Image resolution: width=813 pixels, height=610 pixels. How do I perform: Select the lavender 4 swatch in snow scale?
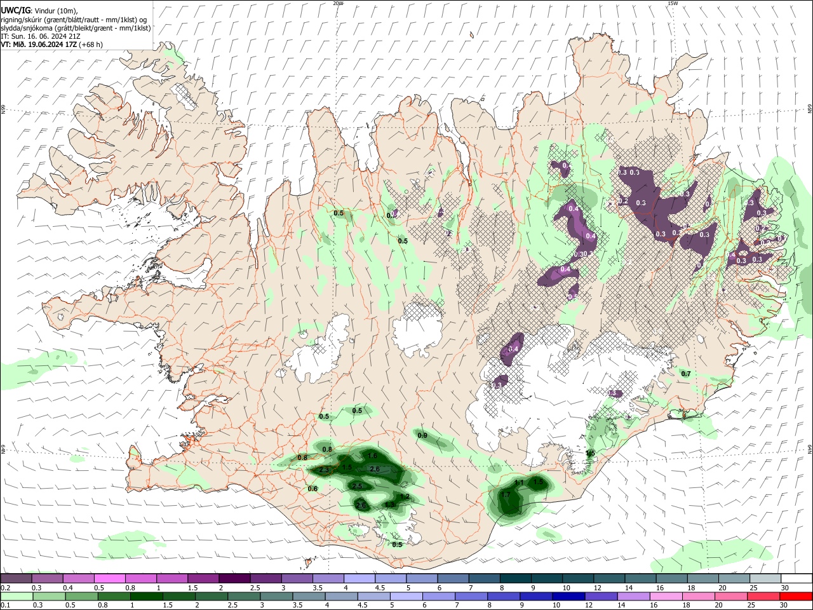pyautogui.click(x=359, y=579)
